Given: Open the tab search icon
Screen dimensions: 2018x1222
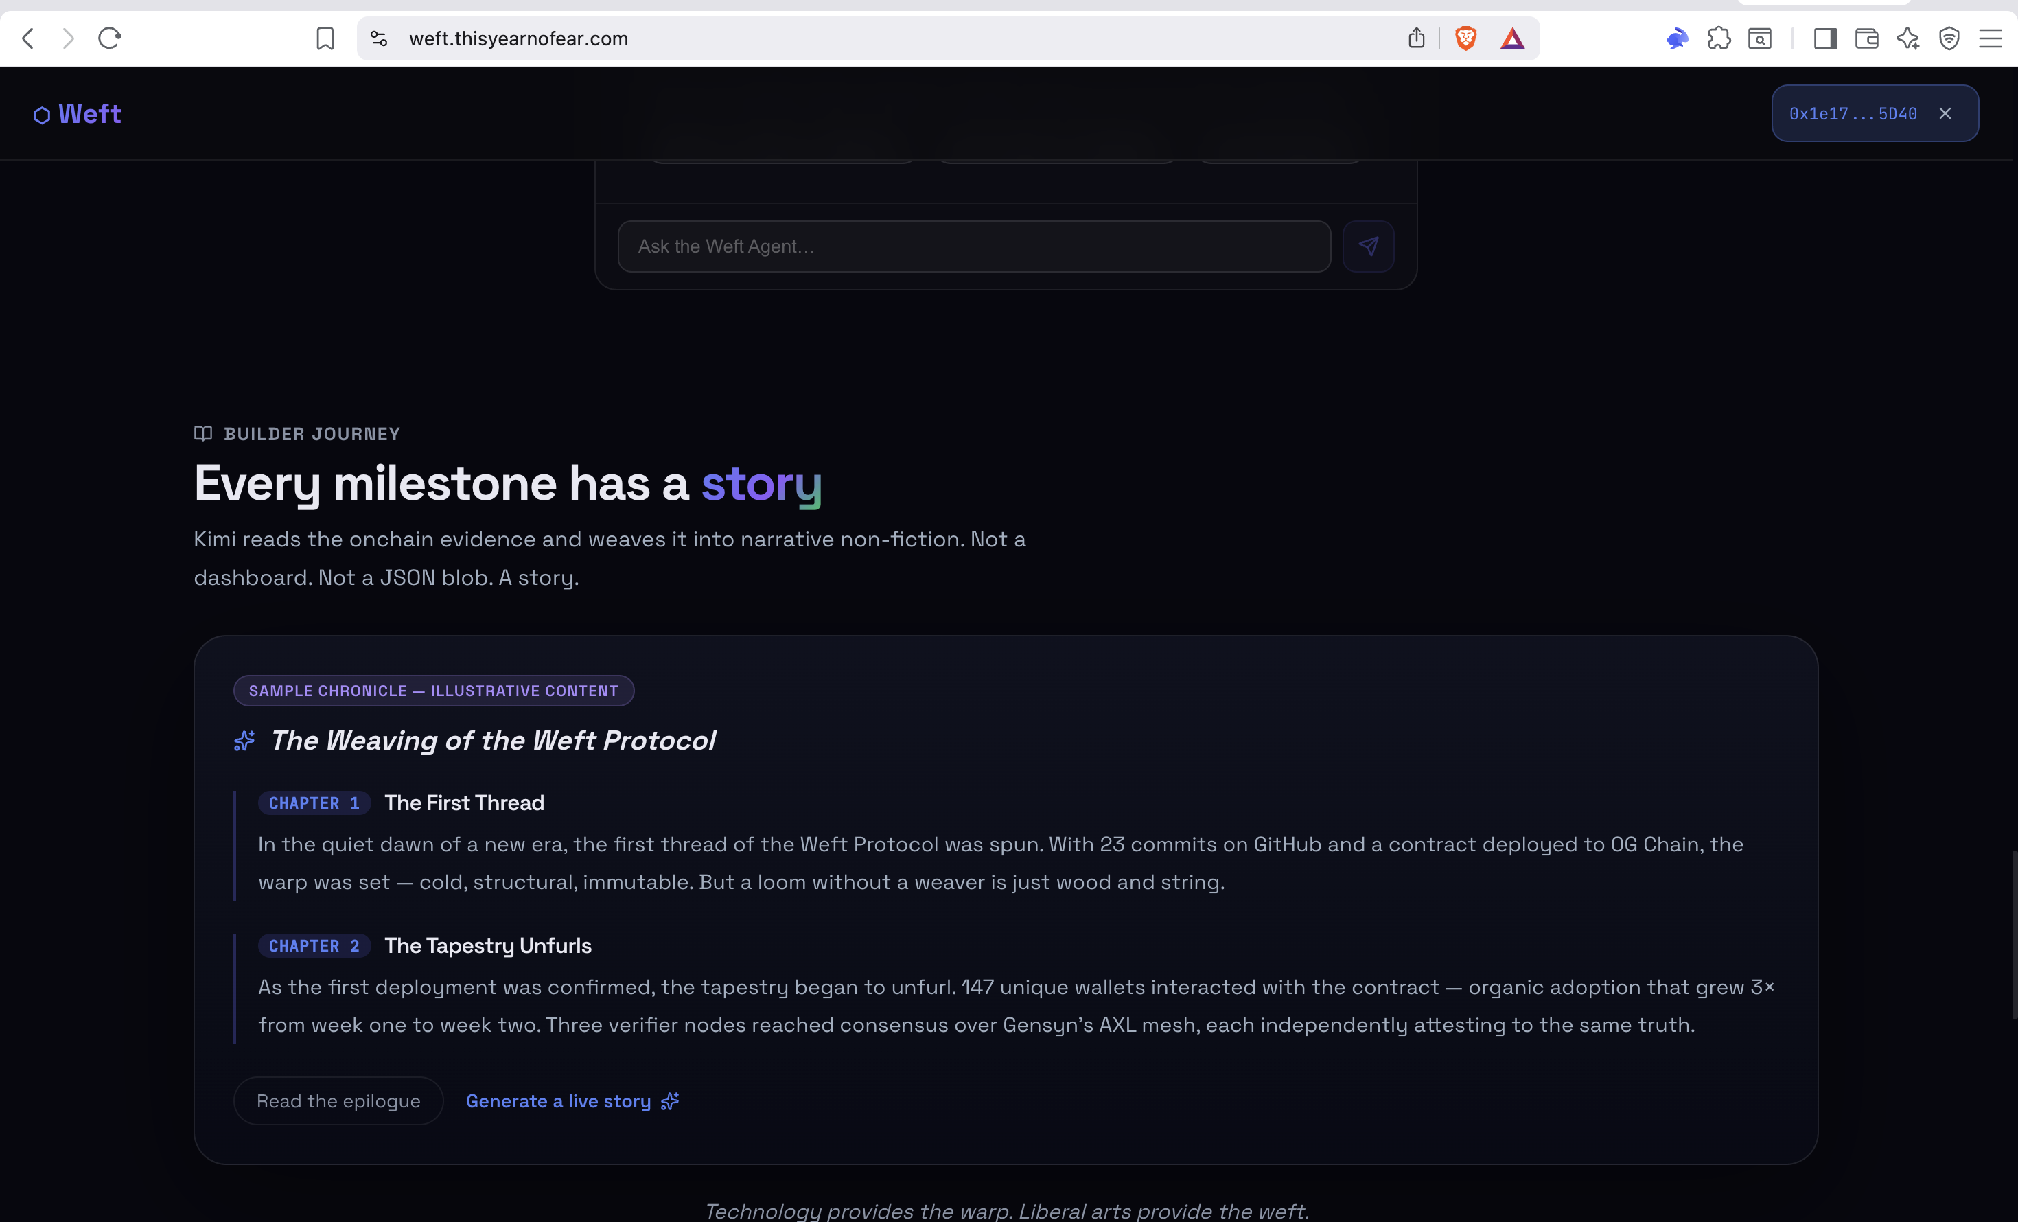Looking at the screenshot, I should [1759, 38].
